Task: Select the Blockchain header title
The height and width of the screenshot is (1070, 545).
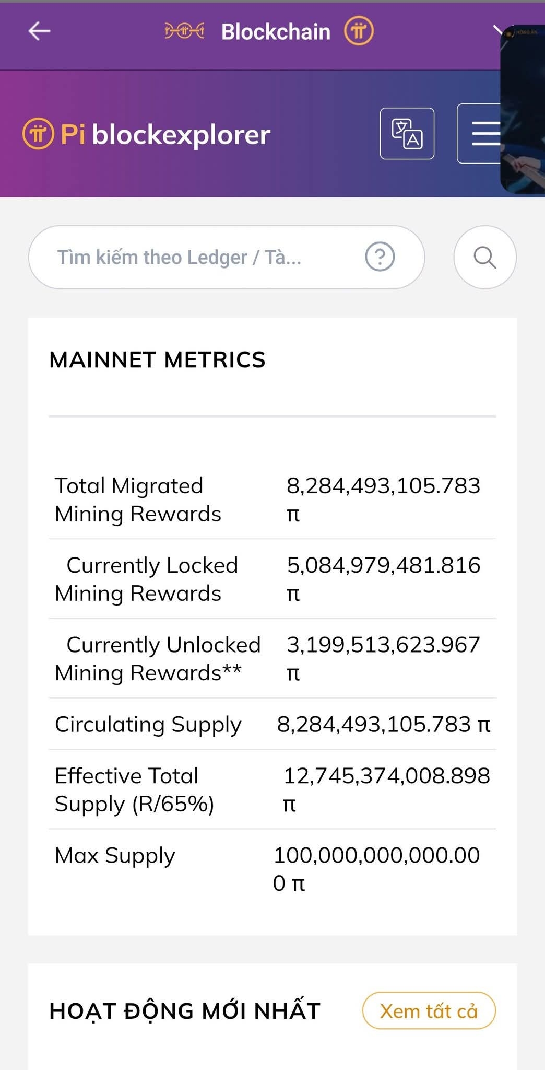Action: point(276,32)
